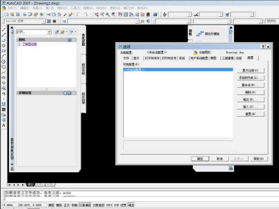Click the Match Properties brush icon
Screen dimensions: 279x209
71,14
